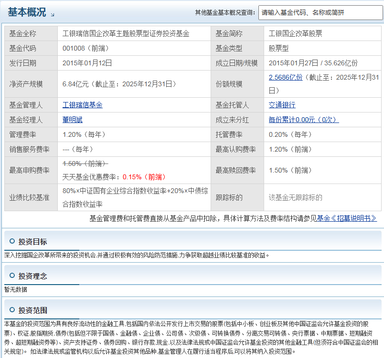Select fund full name 工银瑞信国企改革主题股票型证券投资基金
Screen dimensions: 384x358
[126, 34]
